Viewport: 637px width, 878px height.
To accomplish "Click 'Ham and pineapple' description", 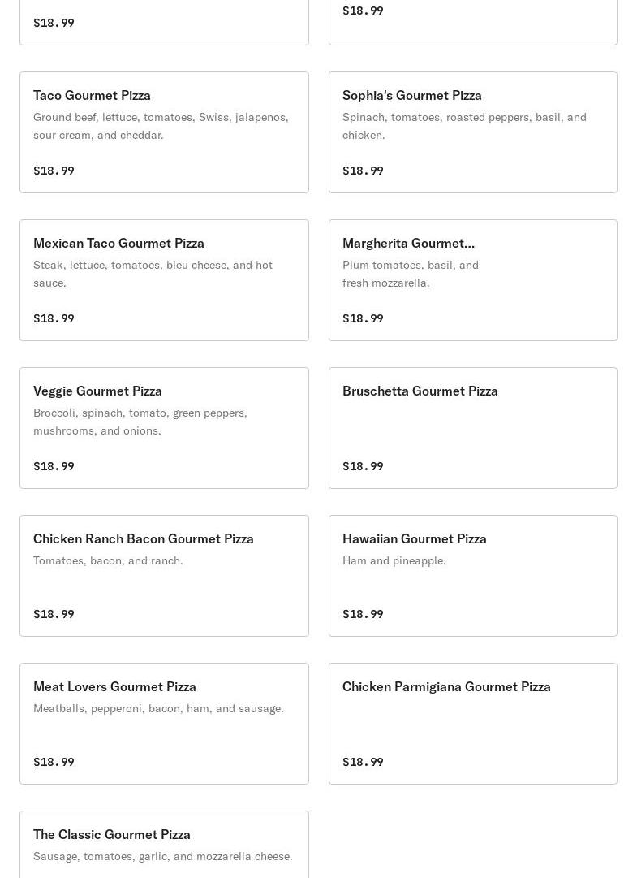I will point(394,560).
